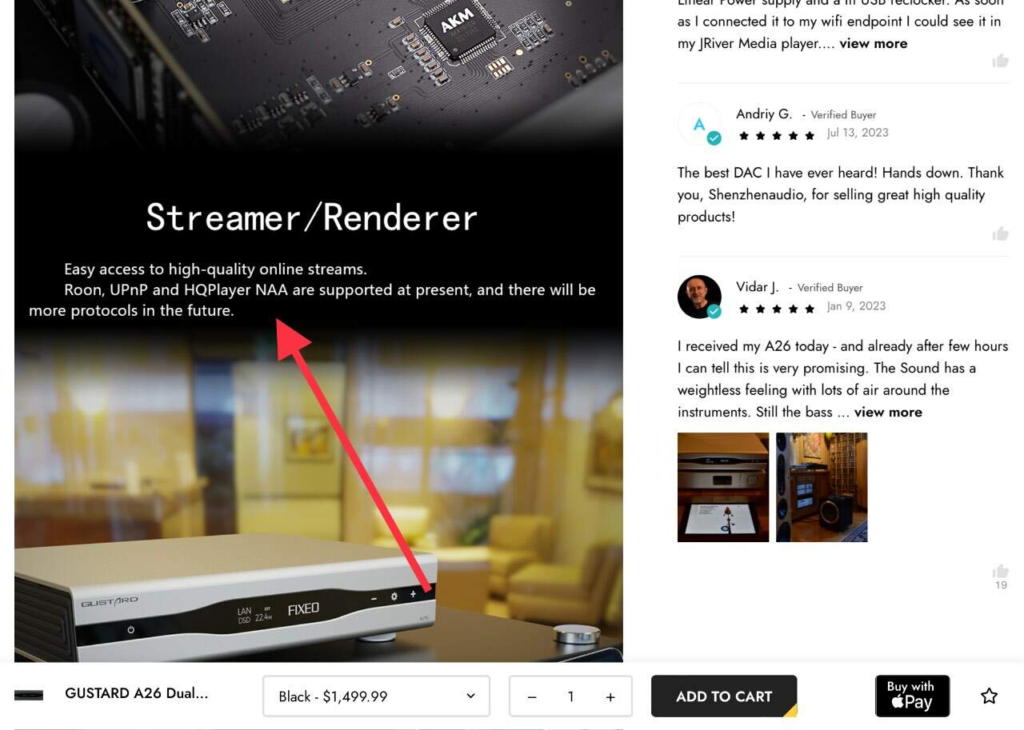Screen dimensions: 1024x730
Task: Click Andriy G.'s avatar icon
Action: (699, 124)
